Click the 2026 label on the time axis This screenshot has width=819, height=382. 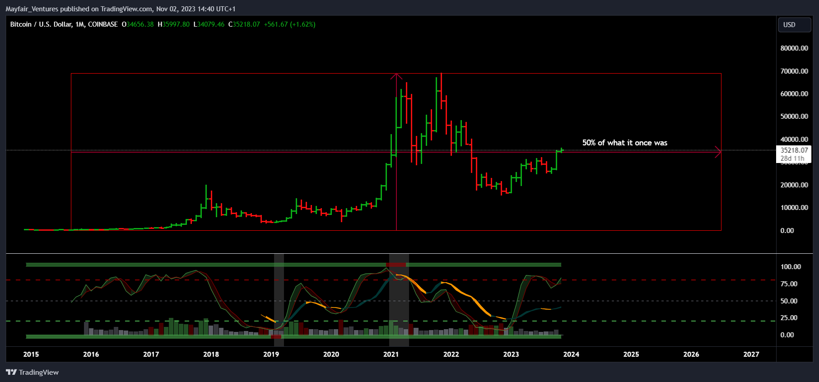tap(691, 354)
